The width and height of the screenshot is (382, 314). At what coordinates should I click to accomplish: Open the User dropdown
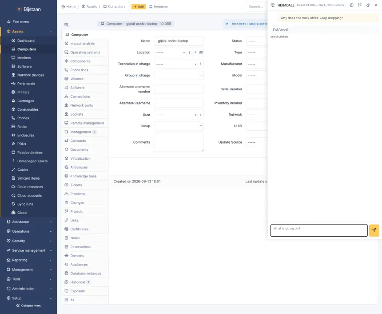[176, 114]
